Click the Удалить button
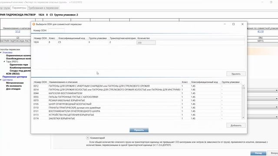278x156 pixels. coord(236,74)
